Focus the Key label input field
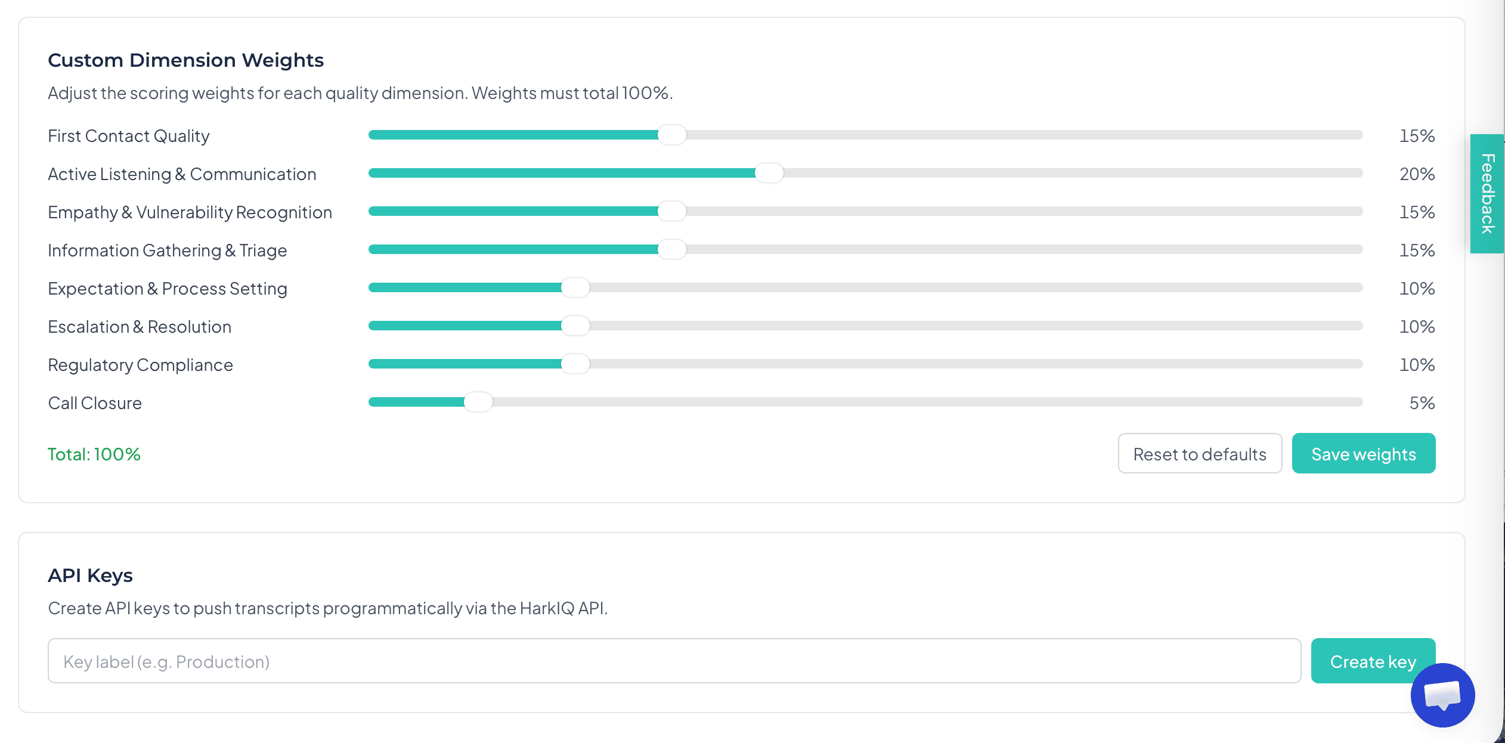This screenshot has width=1505, height=743. coord(674,661)
